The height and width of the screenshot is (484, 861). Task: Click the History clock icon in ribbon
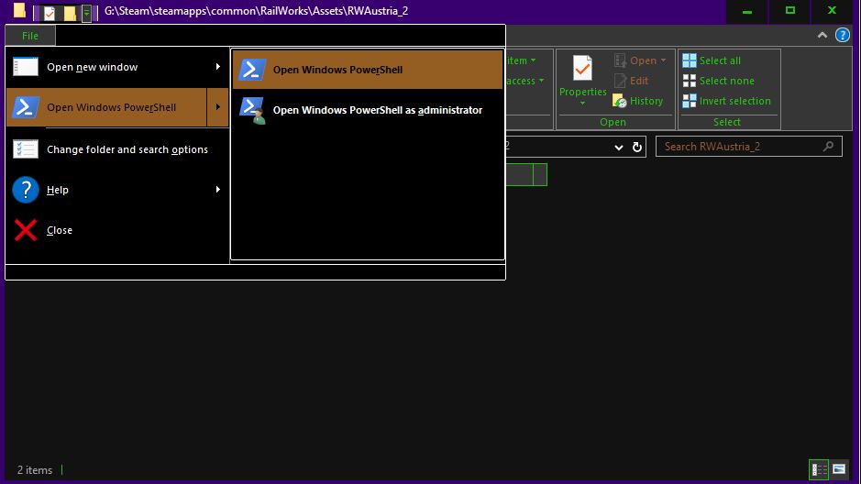pos(620,101)
